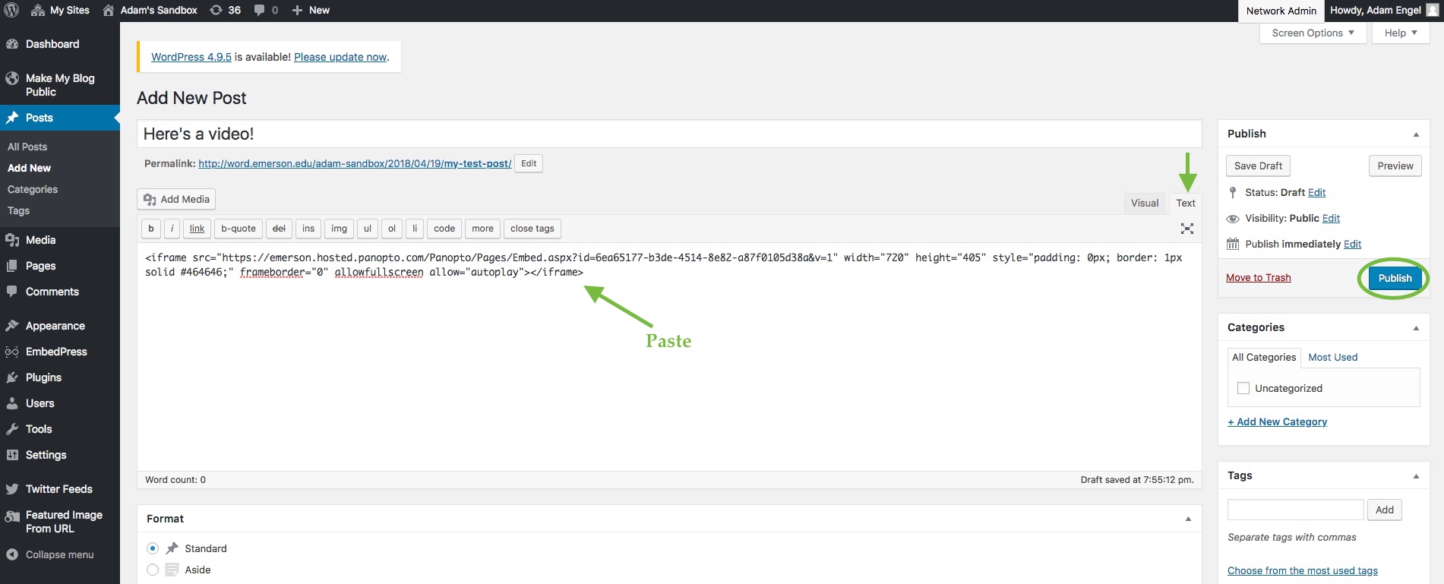1444x584 pixels.
Task: Open the Screen Options dropdown
Action: pos(1313,33)
